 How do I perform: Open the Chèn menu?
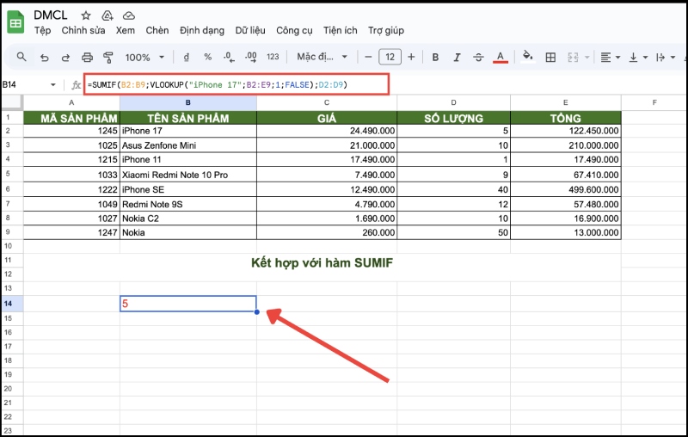(157, 30)
